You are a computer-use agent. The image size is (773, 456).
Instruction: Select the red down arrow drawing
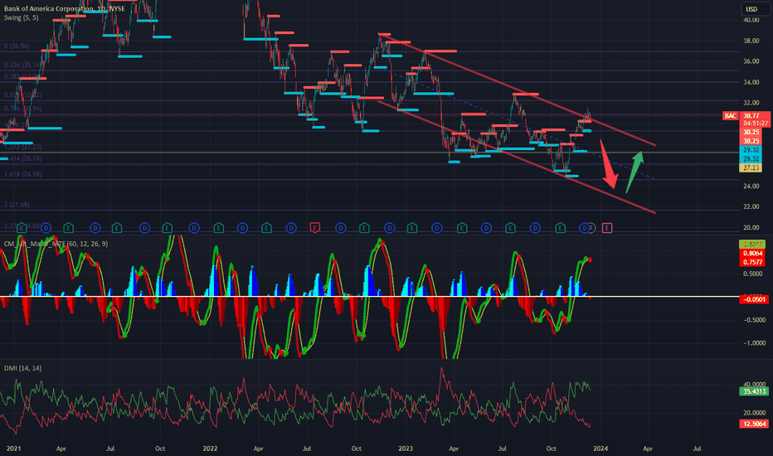[x=610, y=165]
